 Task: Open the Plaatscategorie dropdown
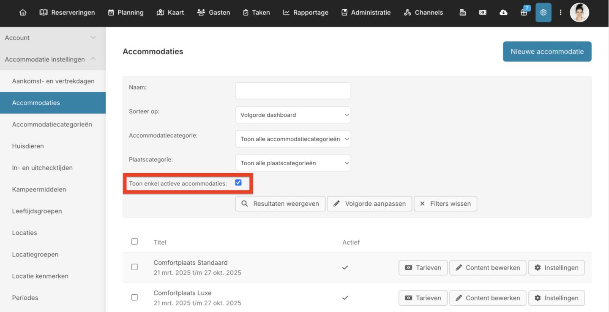pos(293,163)
